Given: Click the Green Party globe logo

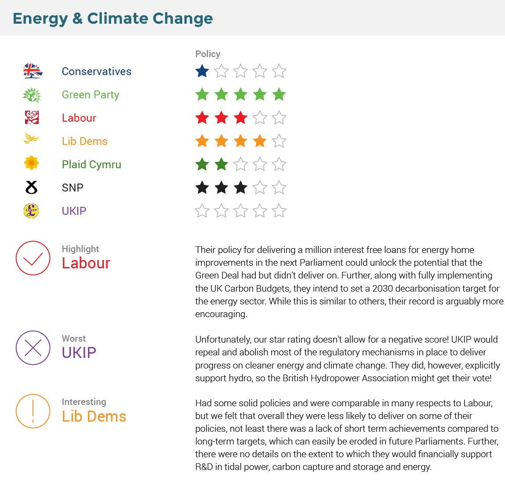Looking at the screenshot, I should pyautogui.click(x=32, y=95).
